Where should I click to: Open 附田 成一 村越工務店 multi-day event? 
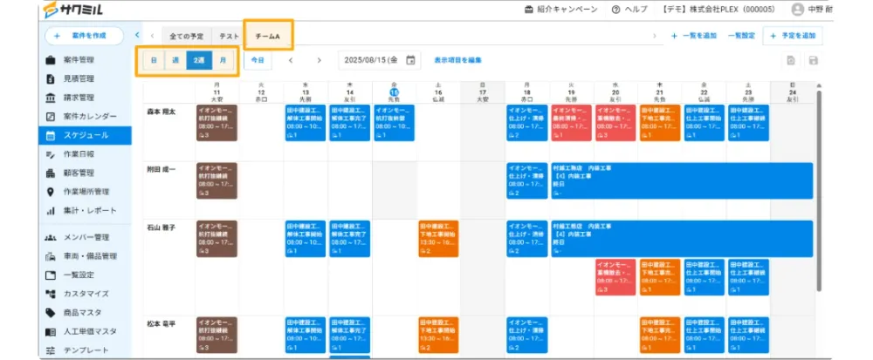[682, 180]
